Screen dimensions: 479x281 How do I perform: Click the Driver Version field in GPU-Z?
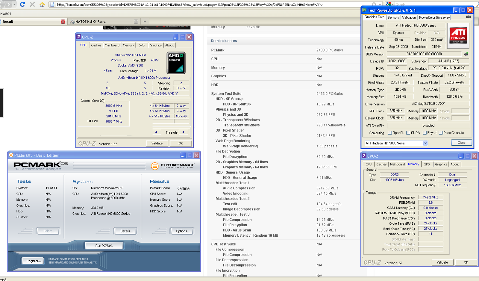(428, 104)
